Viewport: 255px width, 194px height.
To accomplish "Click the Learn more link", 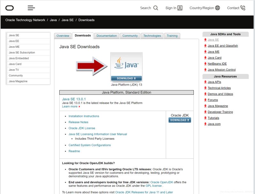I will 69,107.
